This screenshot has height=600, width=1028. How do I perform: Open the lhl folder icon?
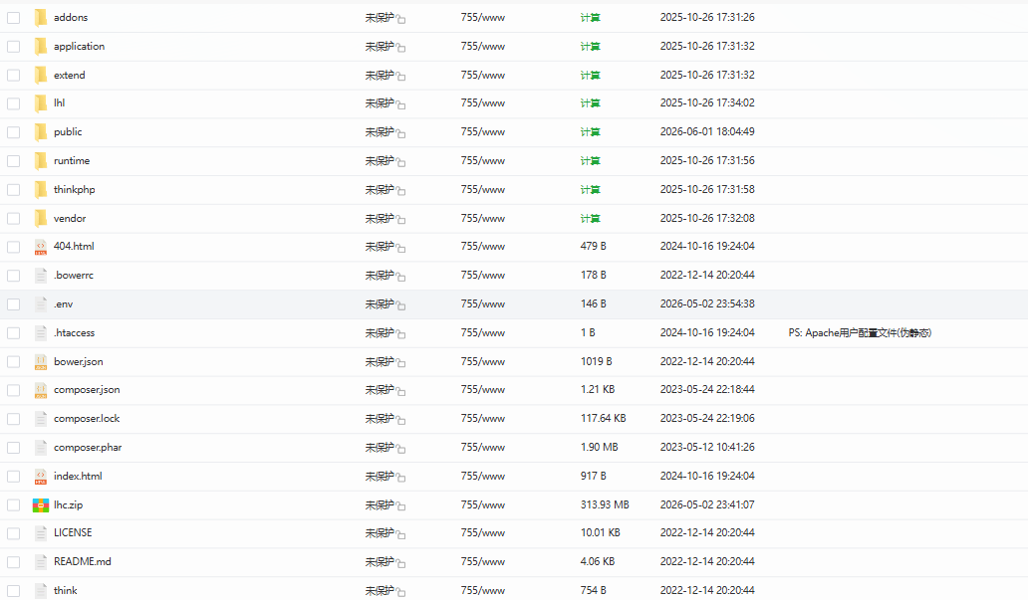coord(41,103)
